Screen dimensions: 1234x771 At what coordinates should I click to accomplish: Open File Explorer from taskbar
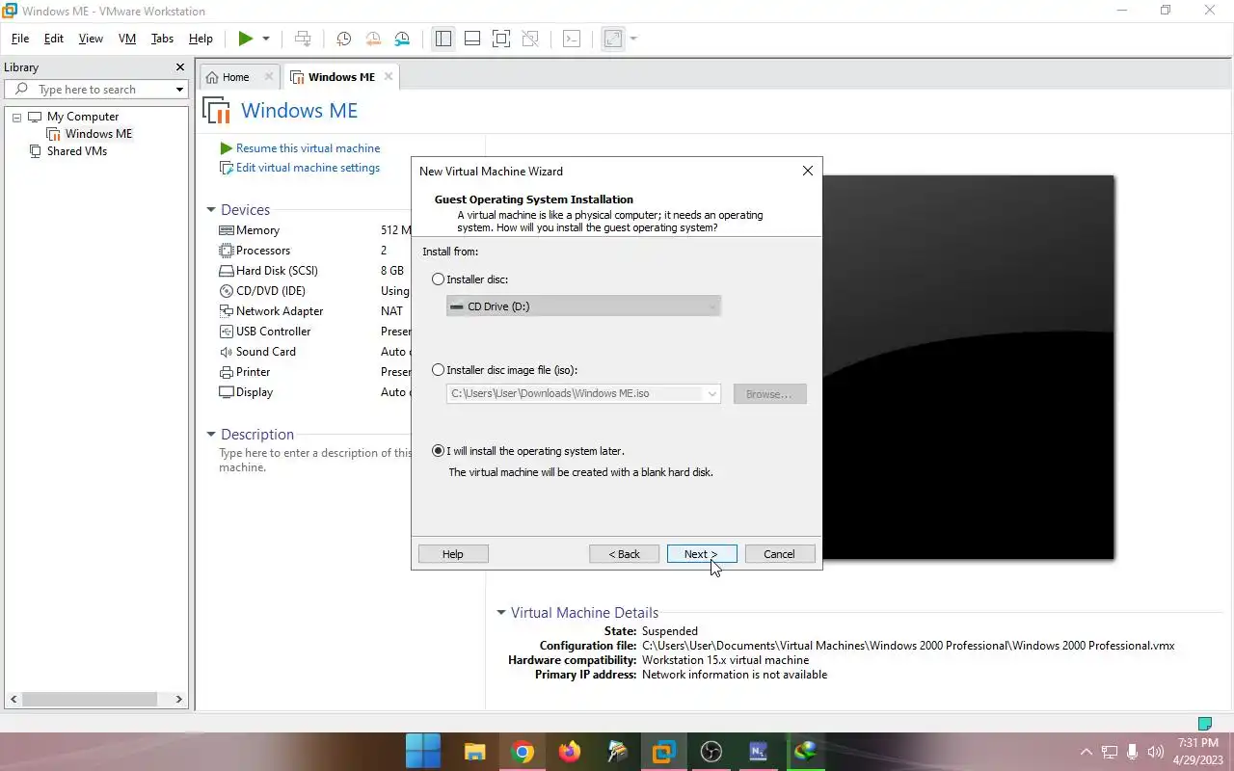coord(474,751)
